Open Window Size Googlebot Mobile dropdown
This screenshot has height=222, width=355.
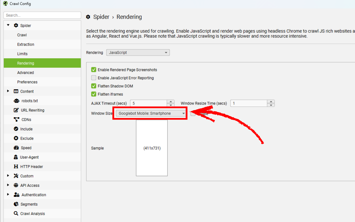tap(151, 113)
